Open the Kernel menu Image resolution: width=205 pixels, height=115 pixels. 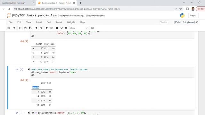tap(59, 22)
